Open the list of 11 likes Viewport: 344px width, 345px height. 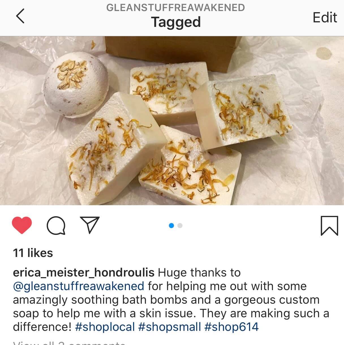coord(33,253)
